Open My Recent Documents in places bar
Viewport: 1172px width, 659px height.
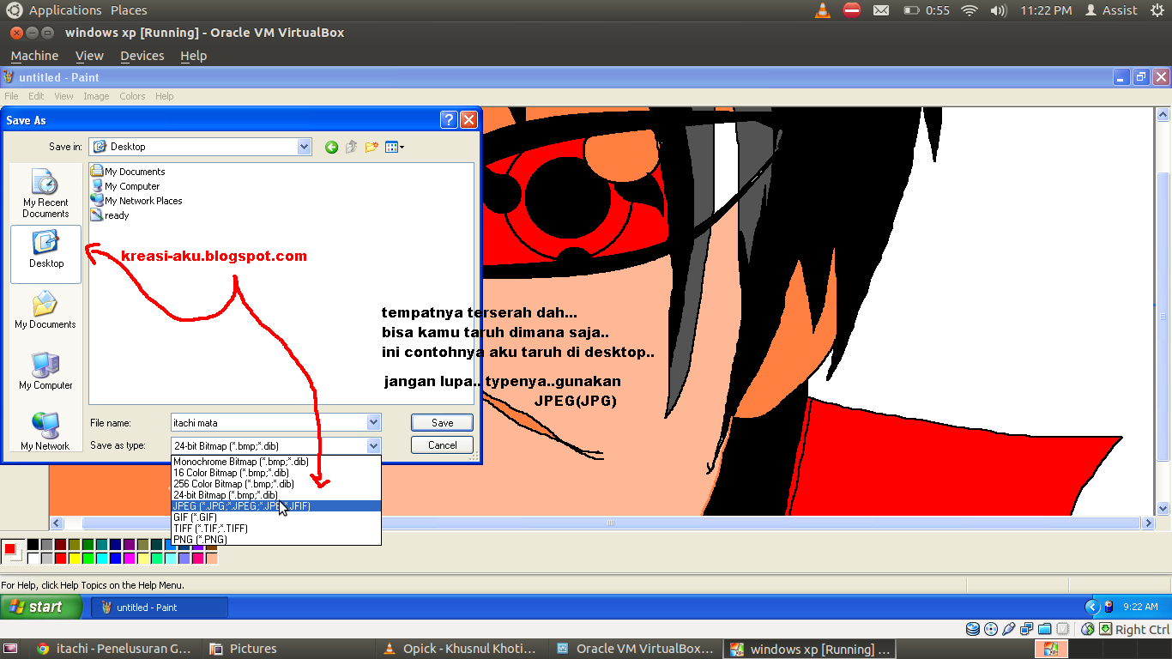click(45, 193)
